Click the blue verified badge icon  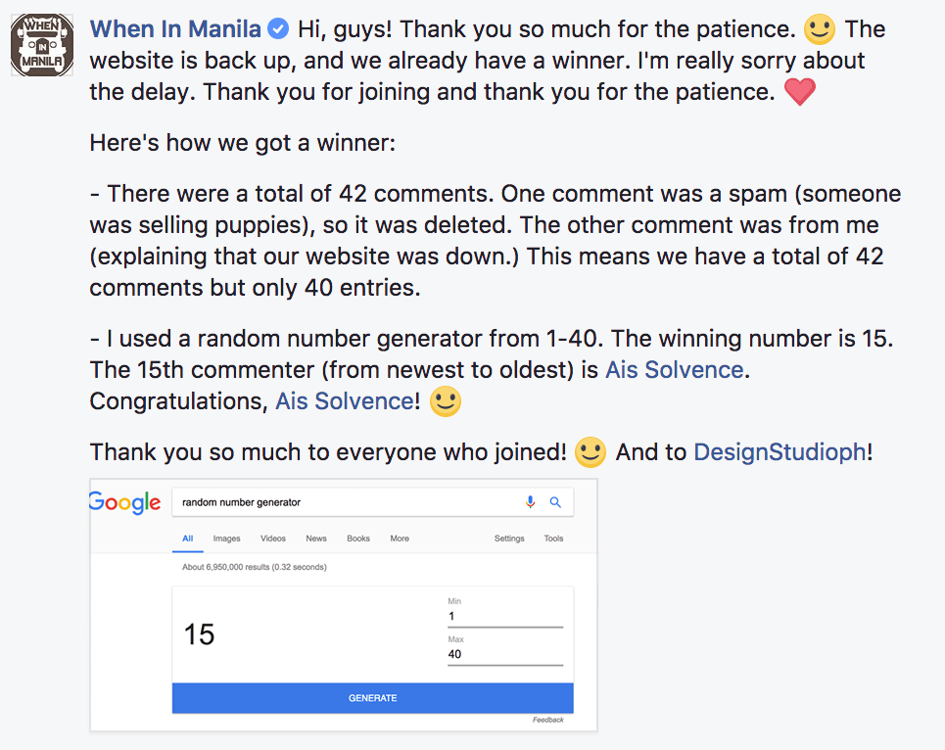(278, 29)
